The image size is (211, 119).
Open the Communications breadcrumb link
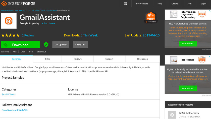pyautogui.click(x=33, y=10)
